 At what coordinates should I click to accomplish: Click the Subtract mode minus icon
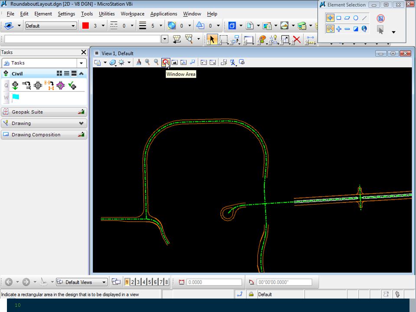click(x=347, y=29)
